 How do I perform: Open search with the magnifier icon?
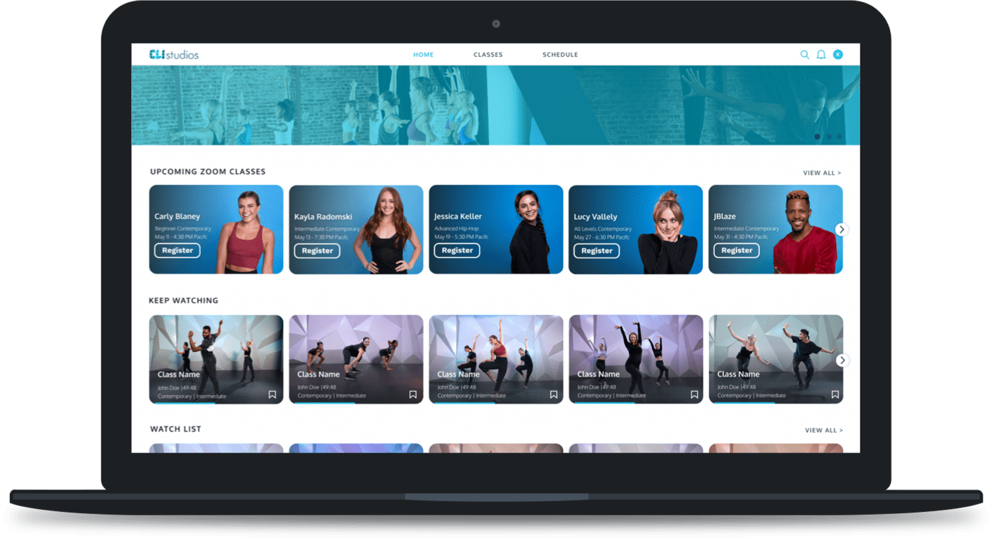[x=804, y=55]
